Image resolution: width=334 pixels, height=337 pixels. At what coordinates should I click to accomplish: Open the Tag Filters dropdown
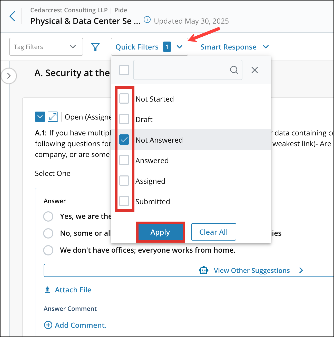(46, 47)
